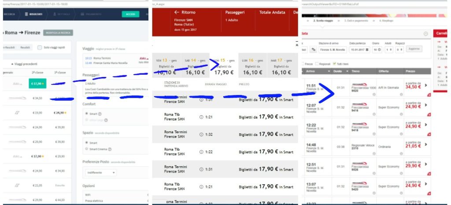This screenshot has height=205, width=451.
Task: Click the info icon under Frecciarossa 1000
Action: [x=373, y=94]
